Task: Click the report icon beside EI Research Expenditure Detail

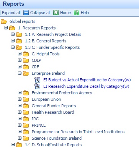Action: pyautogui.click(x=38, y=86)
